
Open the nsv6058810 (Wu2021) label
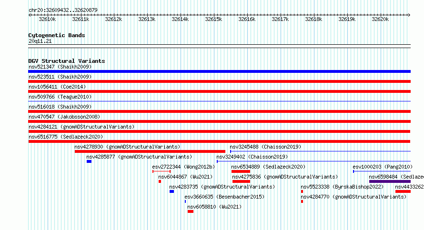pyautogui.click(x=214, y=207)
